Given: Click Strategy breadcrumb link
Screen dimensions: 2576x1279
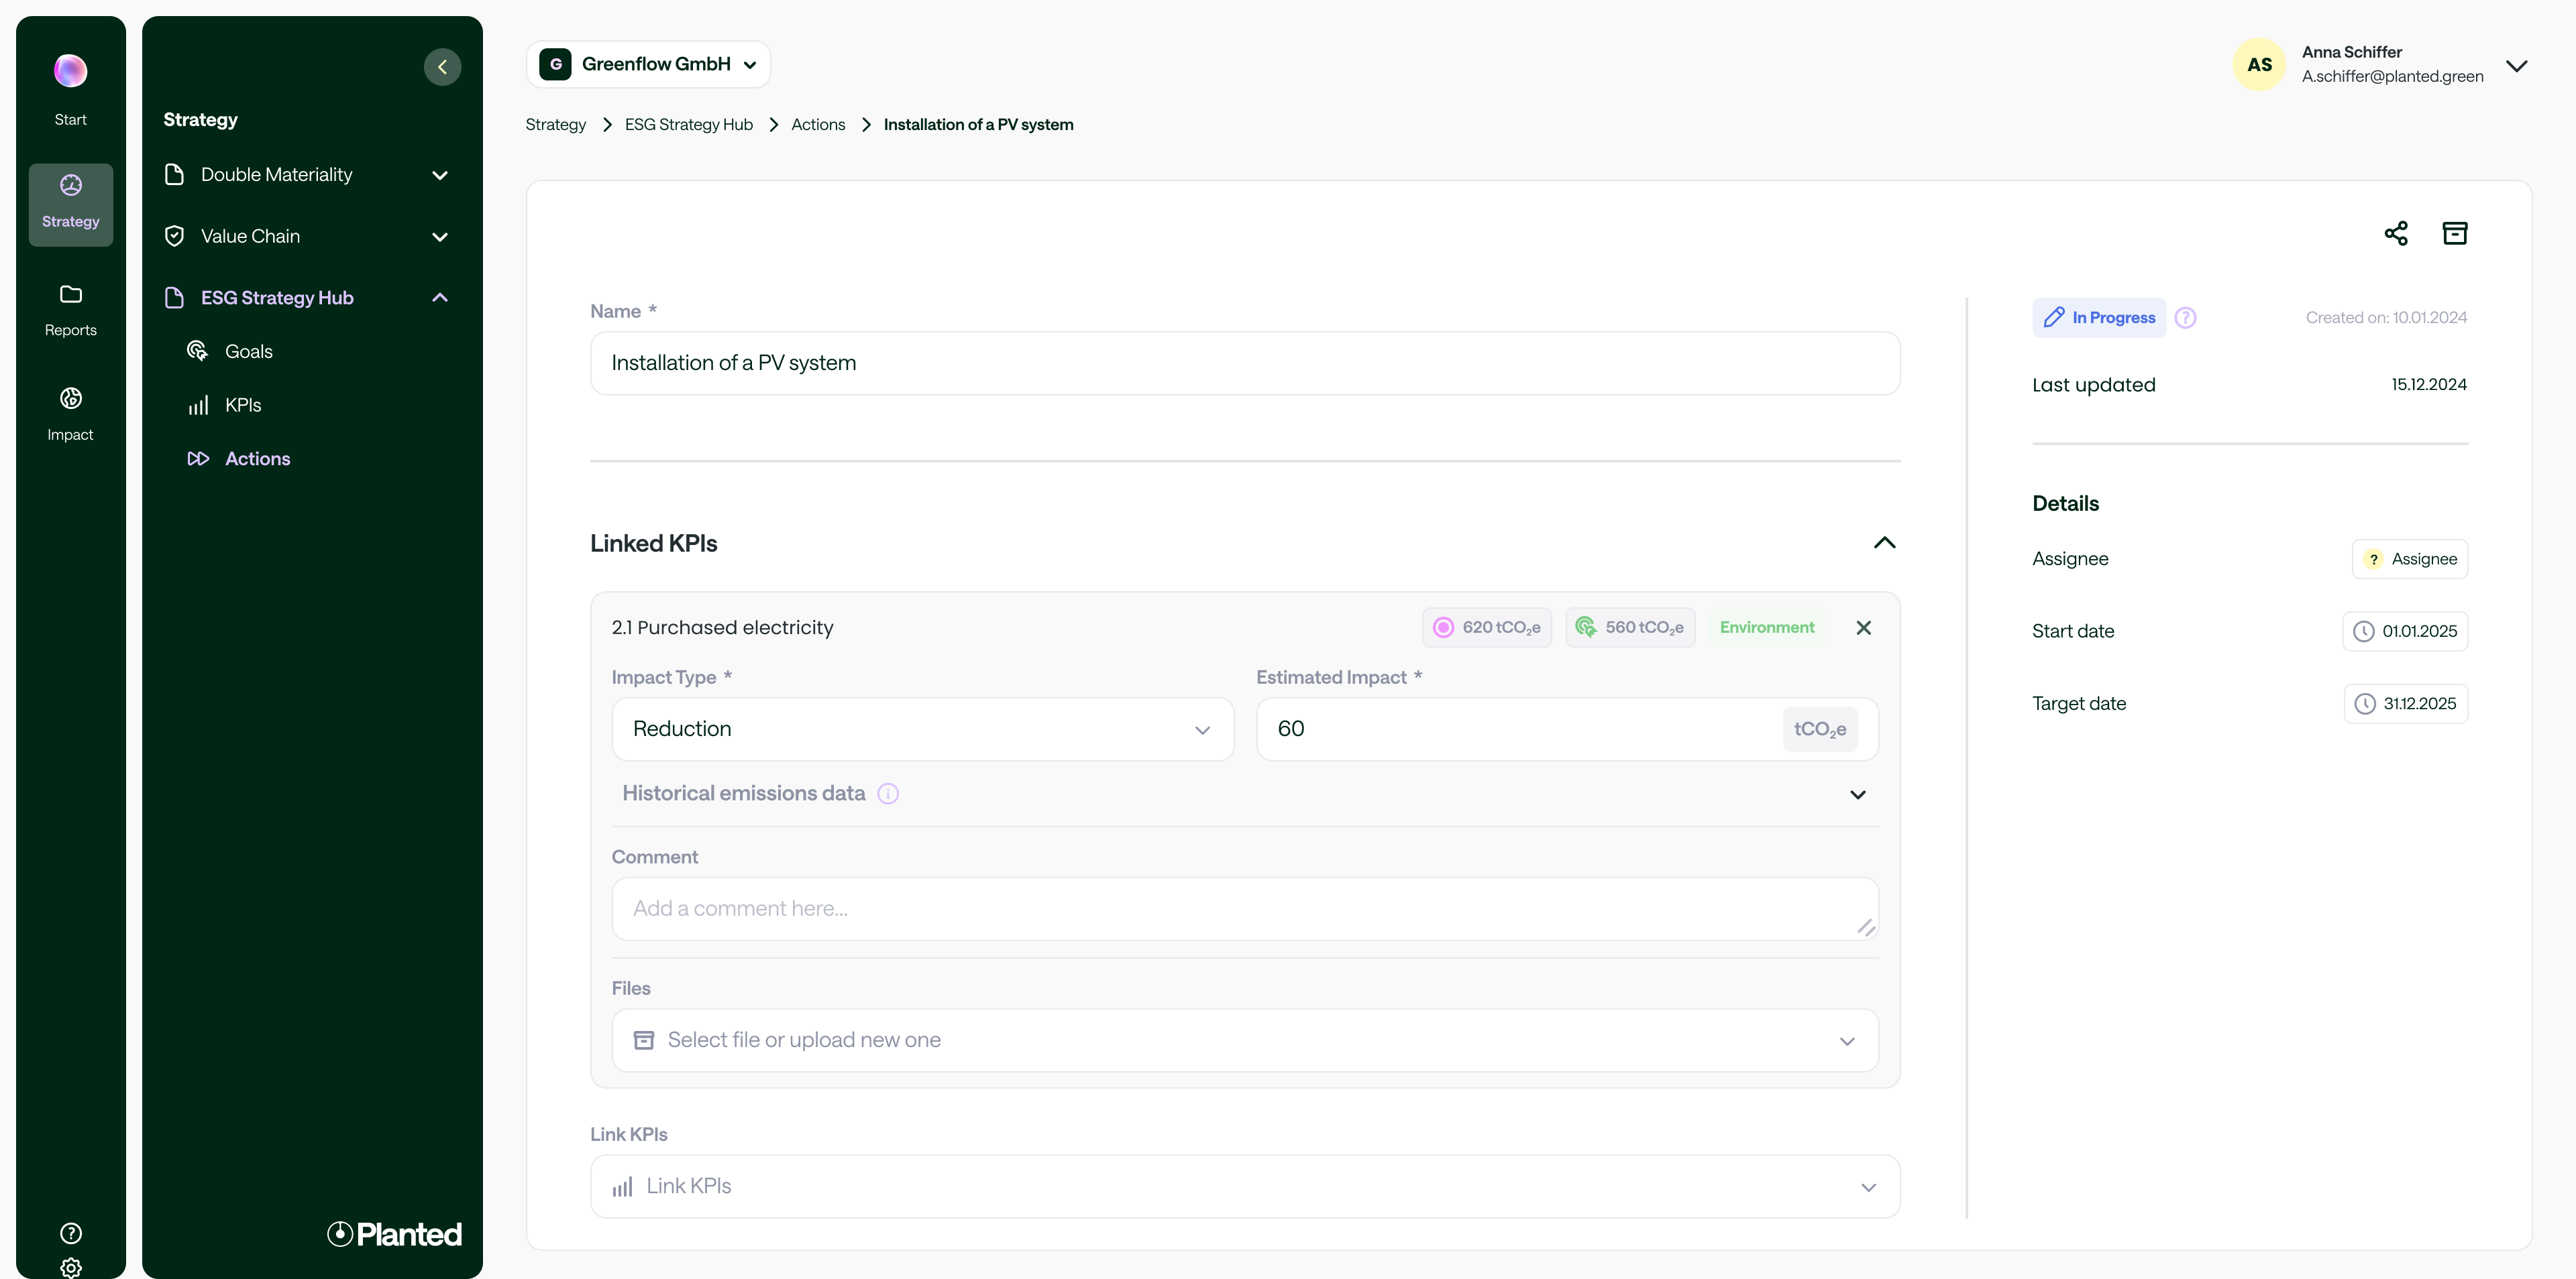Looking at the screenshot, I should pyautogui.click(x=556, y=125).
